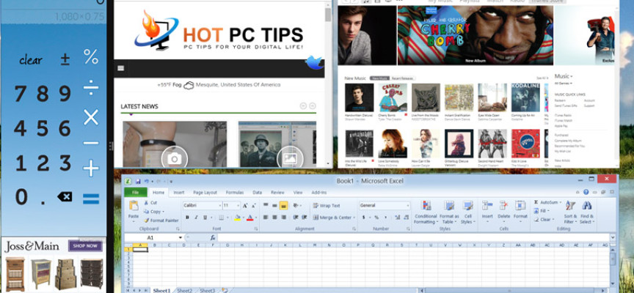Open the Sort & Filter menu
The height and width of the screenshot is (293, 634).
point(570,212)
